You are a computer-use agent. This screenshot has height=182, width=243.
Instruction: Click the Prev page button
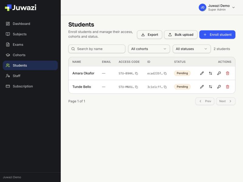coord(205,101)
